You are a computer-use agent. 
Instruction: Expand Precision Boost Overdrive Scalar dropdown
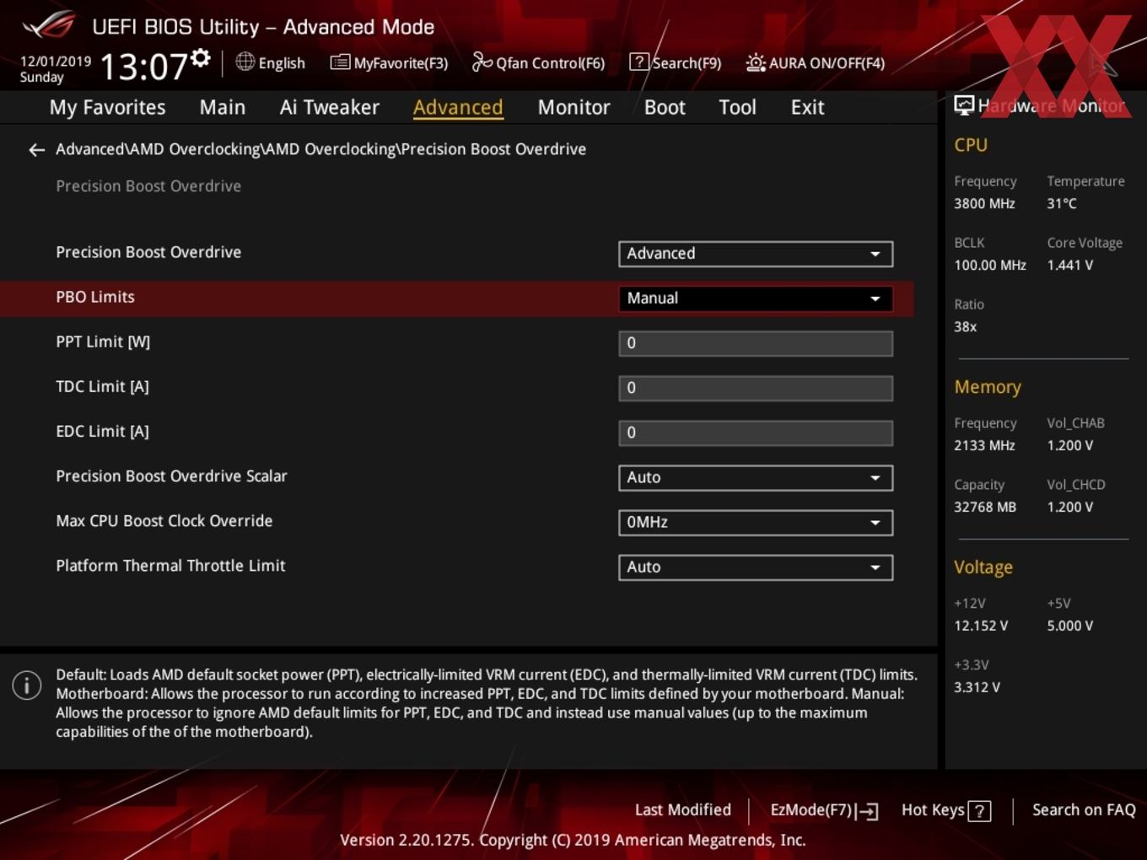pos(756,478)
